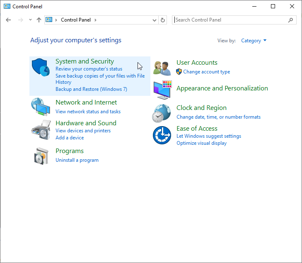Close the Control Panel window
Image resolution: width=302 pixels, height=263 pixels.
click(292, 6)
